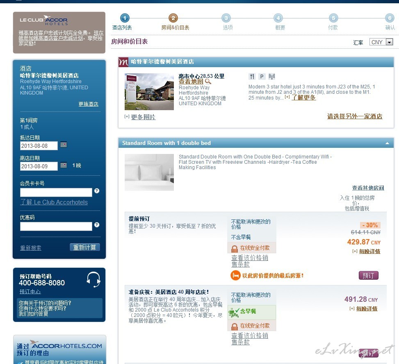This screenshot has height=364, width=399.
Task: Open 了解 Le Club Accorhotels link
Action: coord(54,202)
